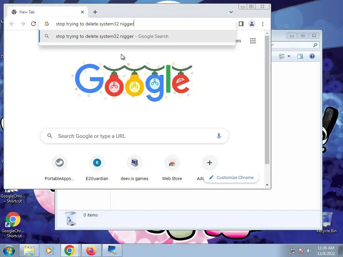Click Customize Chrome button
The width and height of the screenshot is (343, 257).
click(x=231, y=177)
